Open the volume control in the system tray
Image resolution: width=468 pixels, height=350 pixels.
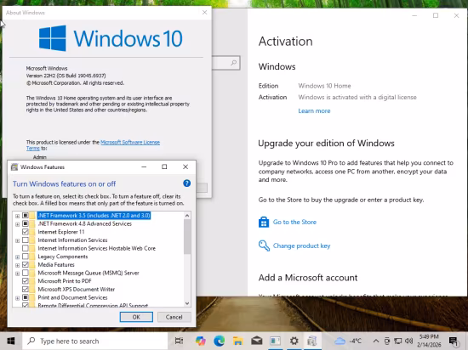(x=409, y=341)
